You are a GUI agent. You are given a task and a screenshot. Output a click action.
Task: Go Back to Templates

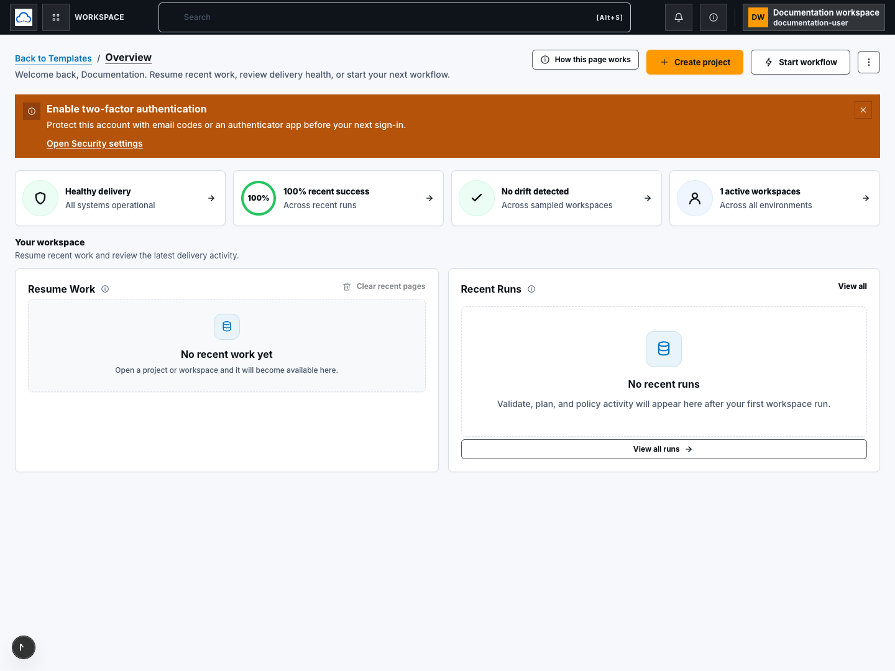(53, 58)
